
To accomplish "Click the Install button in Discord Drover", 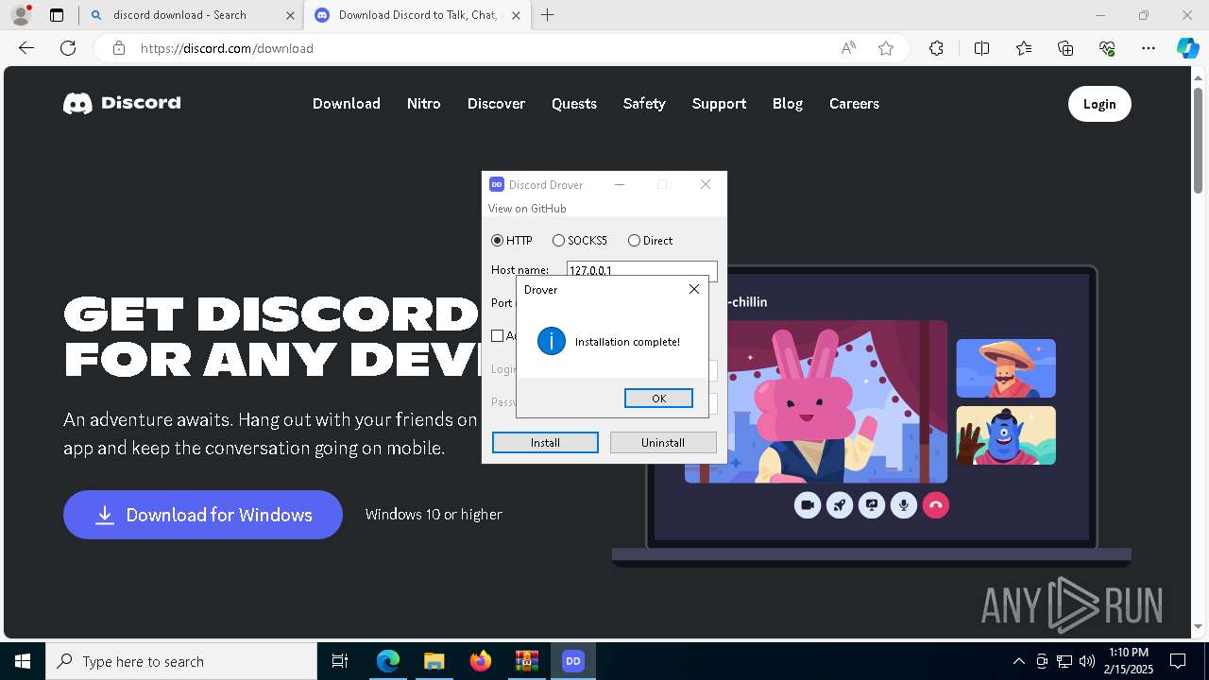I will coord(545,442).
